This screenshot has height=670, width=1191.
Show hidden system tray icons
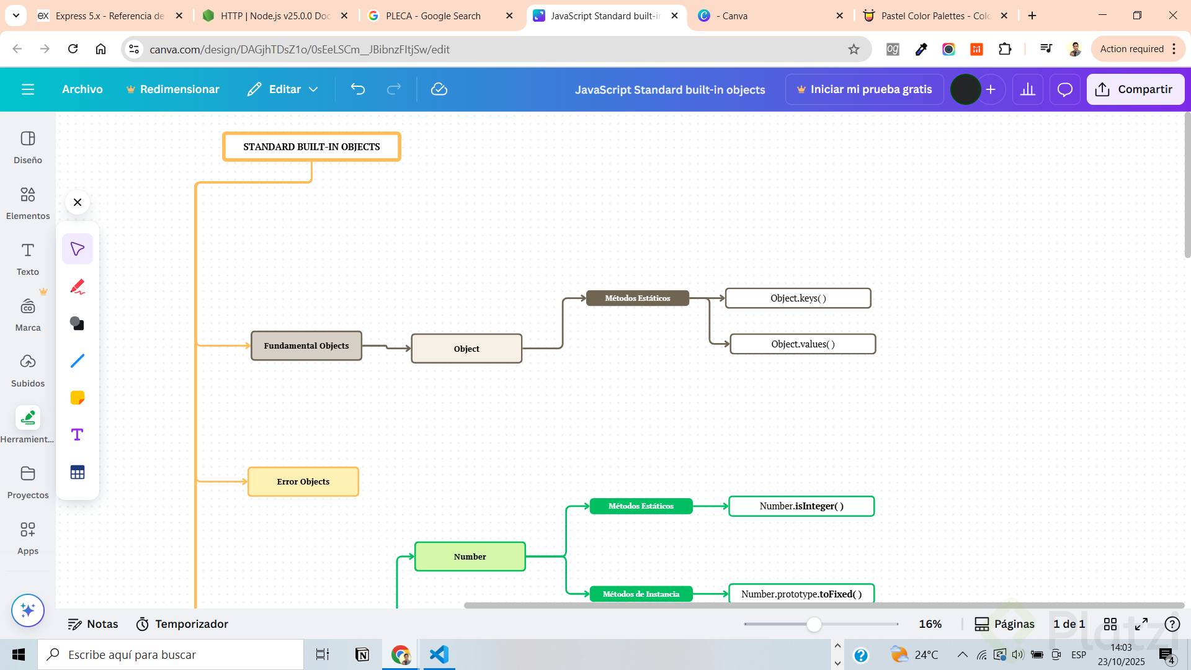coord(962,654)
